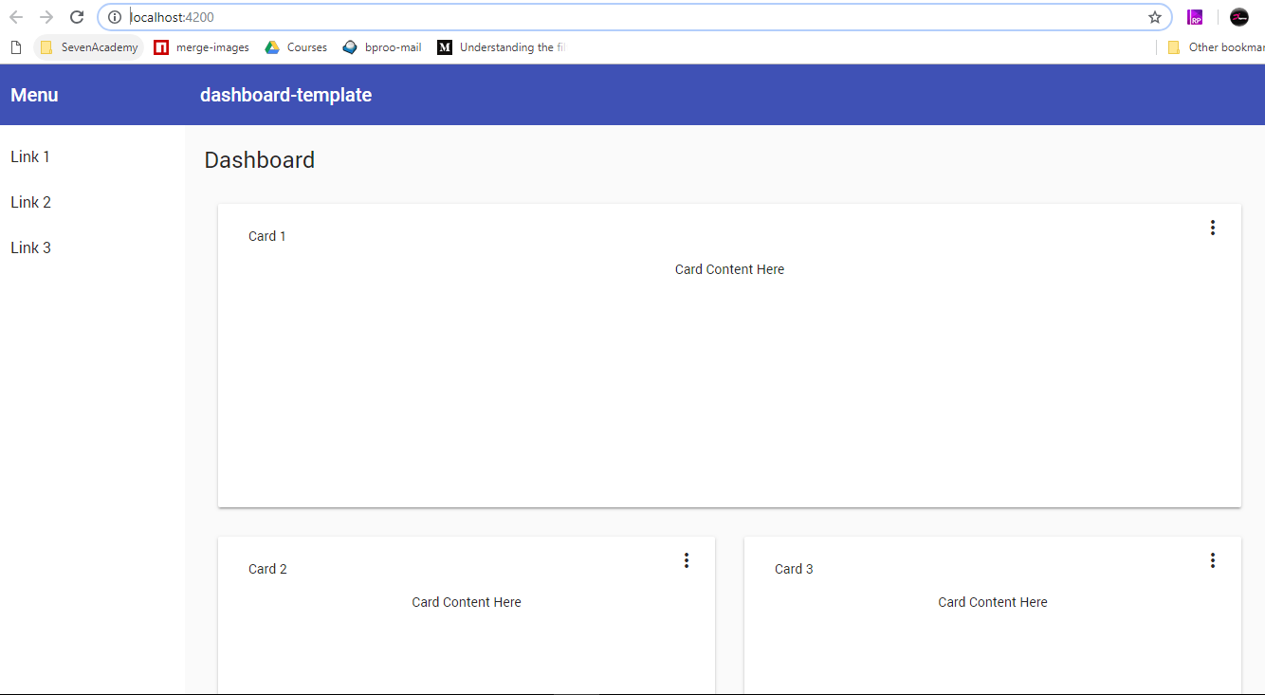Open the Card 2 three-dot menu
The width and height of the screenshot is (1265, 695).
point(687,560)
